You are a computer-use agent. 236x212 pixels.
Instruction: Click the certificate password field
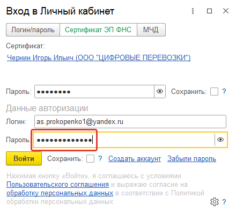click(94, 92)
